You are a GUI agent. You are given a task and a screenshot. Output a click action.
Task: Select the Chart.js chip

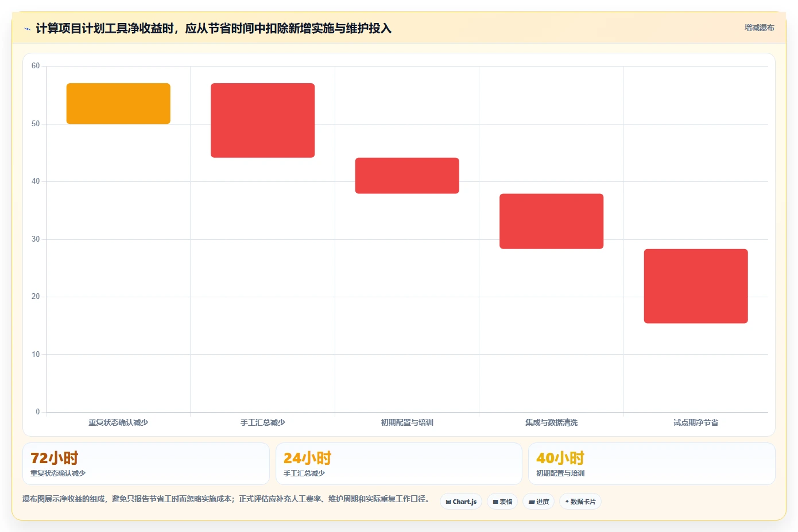461,502
